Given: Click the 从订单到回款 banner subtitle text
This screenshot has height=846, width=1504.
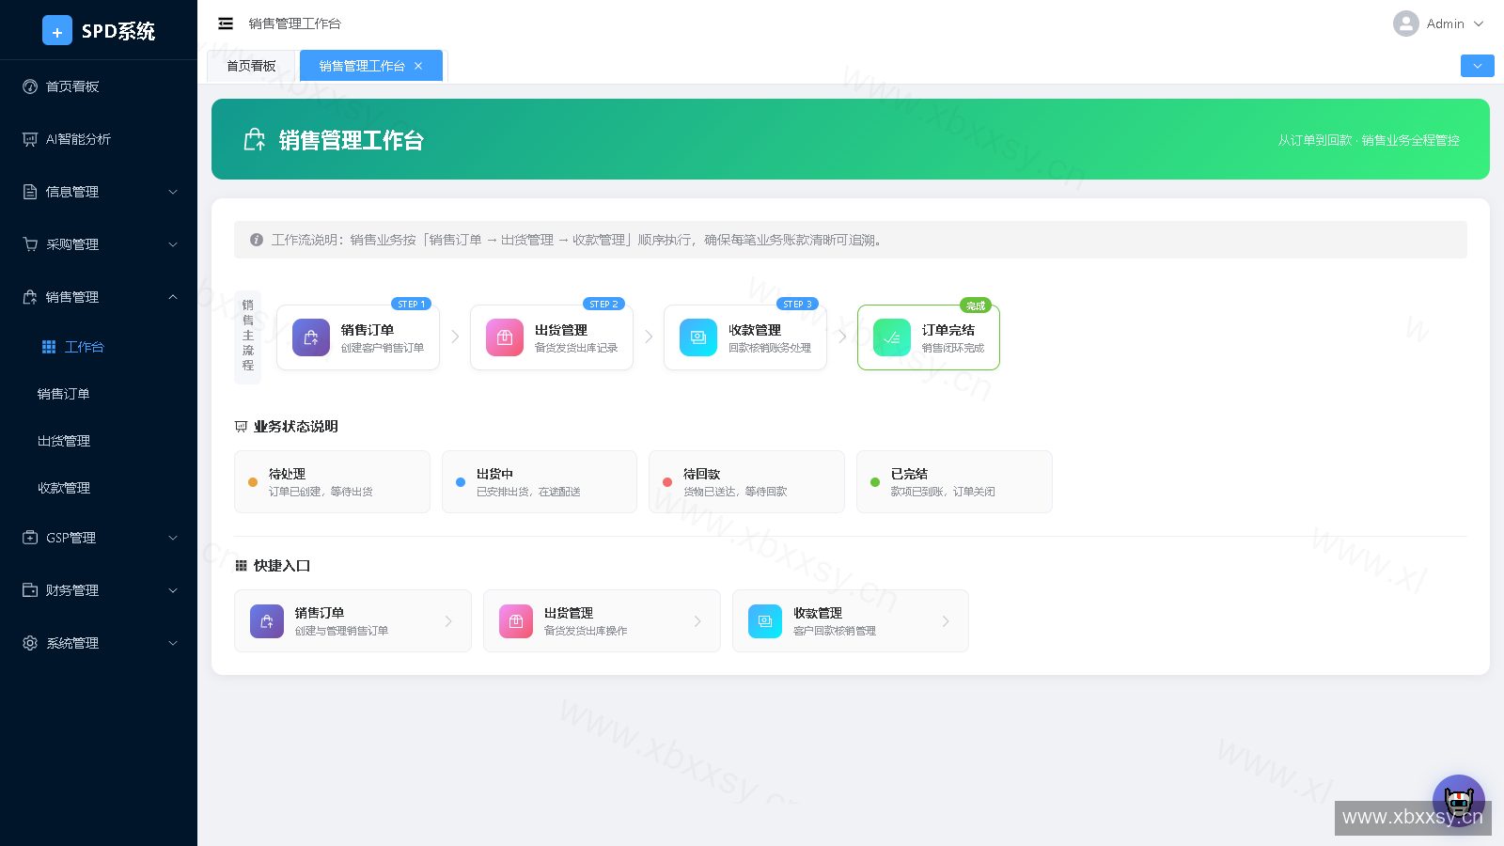Looking at the screenshot, I should coord(1368,140).
